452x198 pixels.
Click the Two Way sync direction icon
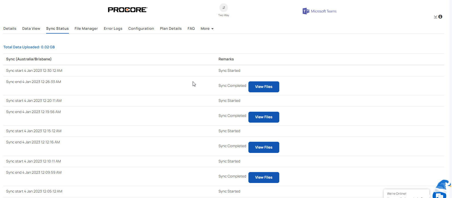click(224, 8)
